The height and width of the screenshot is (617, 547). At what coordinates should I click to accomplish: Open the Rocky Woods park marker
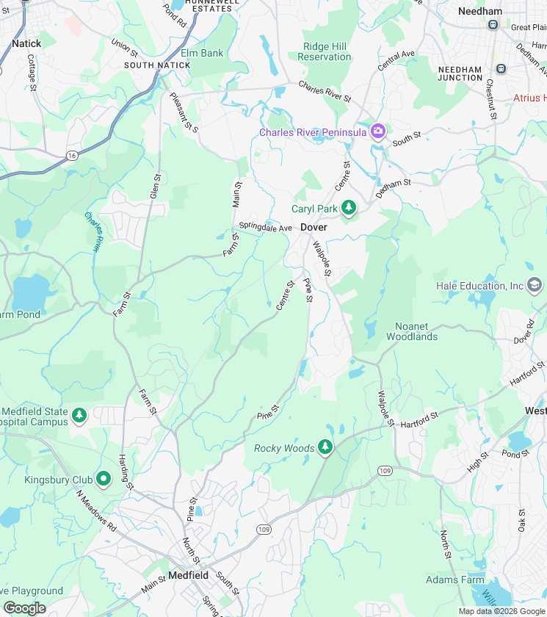click(325, 447)
